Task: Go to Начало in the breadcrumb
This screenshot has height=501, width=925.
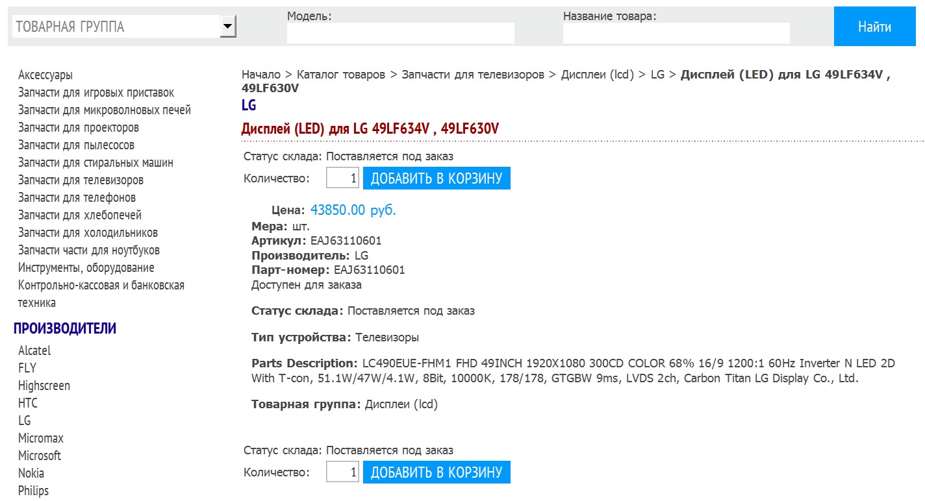Action: tap(261, 75)
